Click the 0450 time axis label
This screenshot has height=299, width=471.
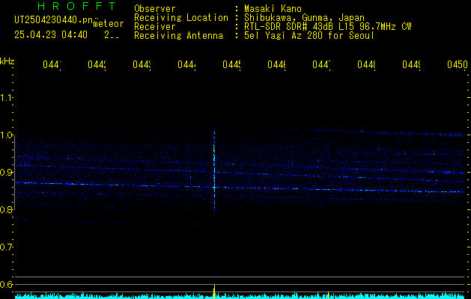[x=458, y=64]
